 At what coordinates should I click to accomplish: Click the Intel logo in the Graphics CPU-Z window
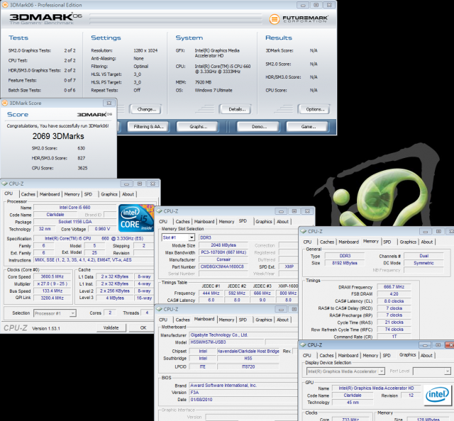point(437,395)
